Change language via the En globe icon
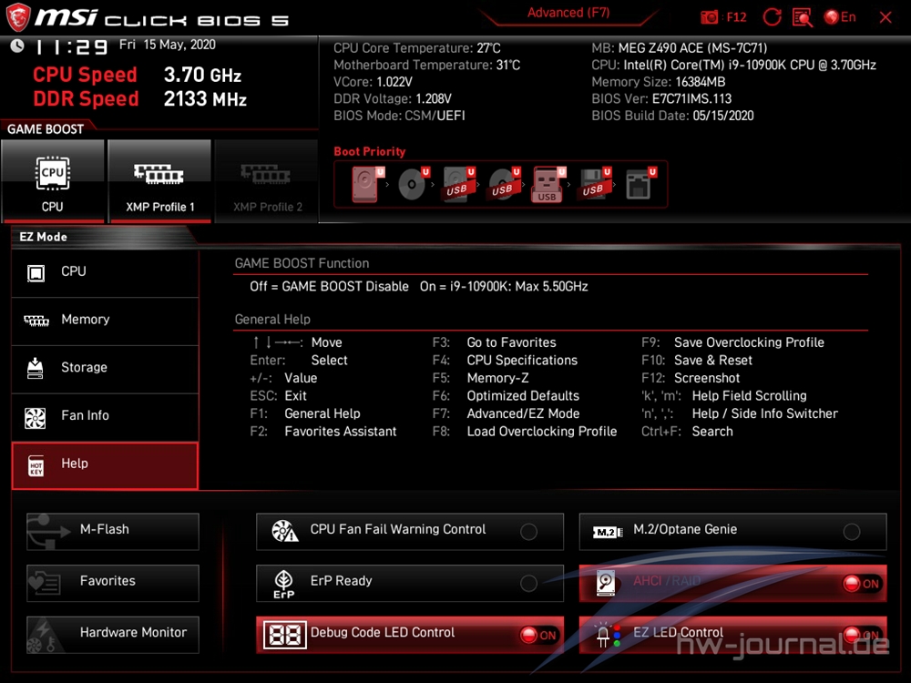Image resolution: width=911 pixels, height=683 pixels. point(840,16)
